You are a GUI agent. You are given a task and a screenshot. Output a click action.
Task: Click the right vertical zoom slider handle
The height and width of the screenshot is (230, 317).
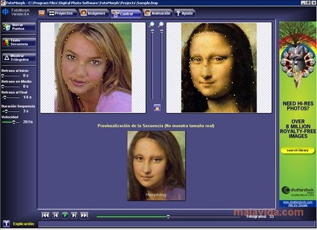162,31
